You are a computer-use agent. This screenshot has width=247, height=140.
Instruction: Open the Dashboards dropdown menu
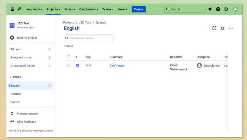[89, 9]
